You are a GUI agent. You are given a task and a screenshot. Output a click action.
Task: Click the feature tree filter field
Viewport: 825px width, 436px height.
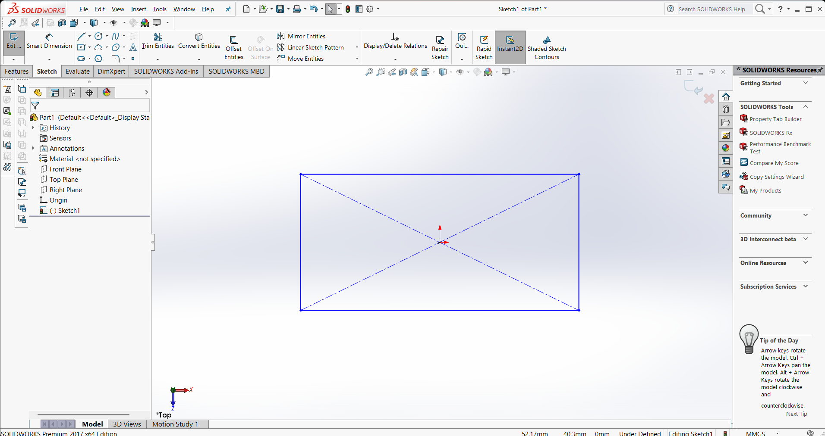[90, 106]
